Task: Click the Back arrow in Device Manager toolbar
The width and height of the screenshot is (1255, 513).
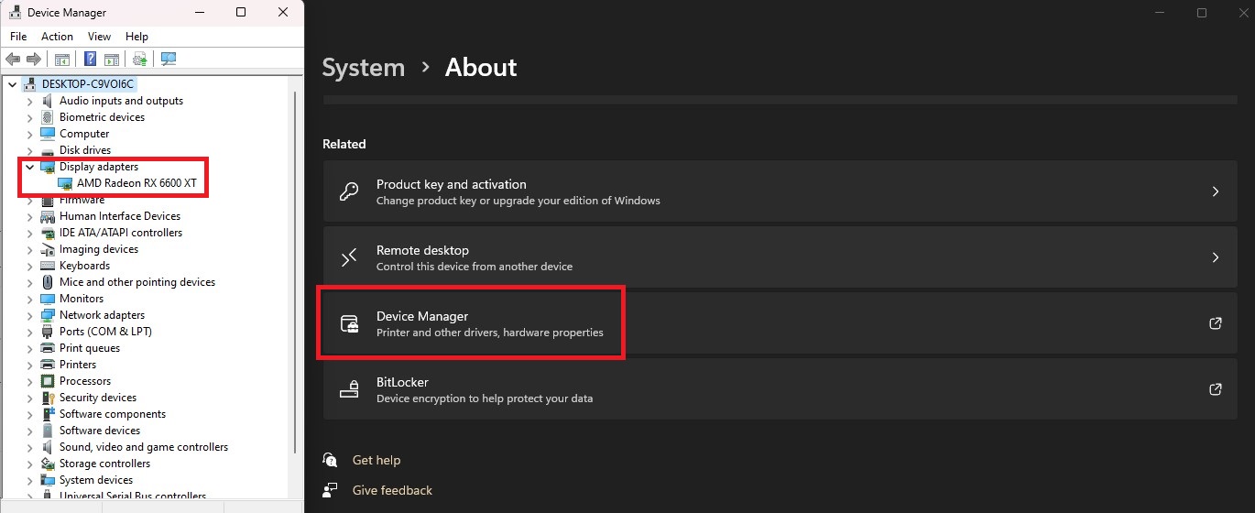Action: click(x=13, y=60)
